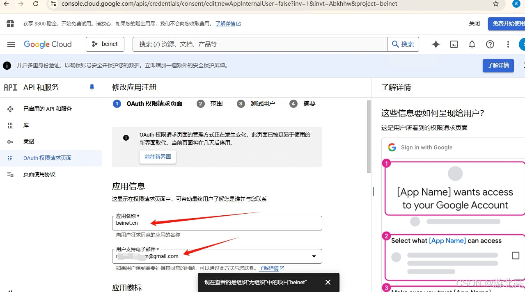The height and width of the screenshot is (292, 525).
Task: Click the 免费开始使用 button
Action: coord(507,24)
